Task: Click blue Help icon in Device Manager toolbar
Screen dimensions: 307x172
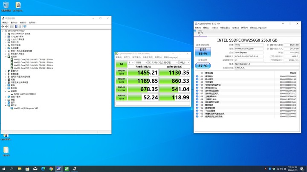Action: 16,26
